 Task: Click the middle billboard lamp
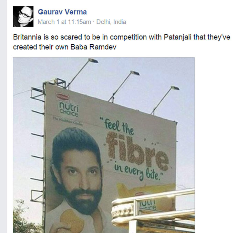[x=135, y=73]
